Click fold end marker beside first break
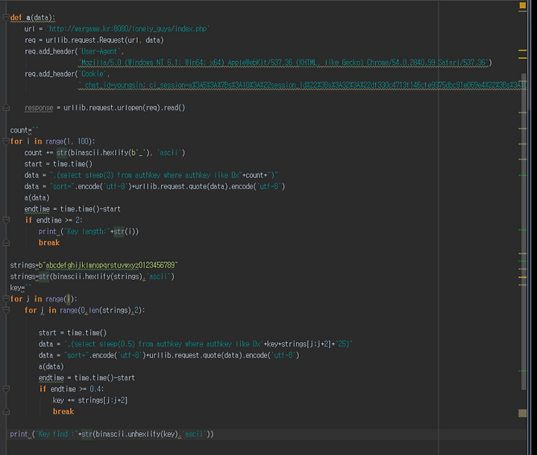This screenshot has width=537, height=455. click(6, 243)
